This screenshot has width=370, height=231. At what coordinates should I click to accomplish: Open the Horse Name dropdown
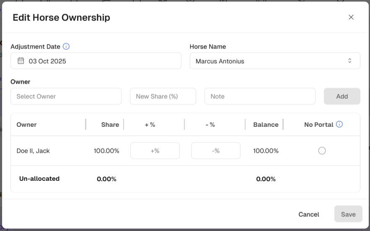tap(274, 61)
